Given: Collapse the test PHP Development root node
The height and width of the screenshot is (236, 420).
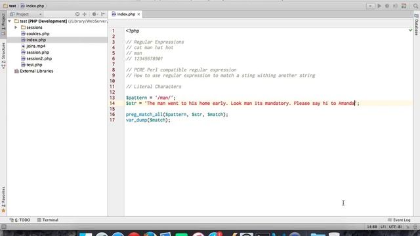Looking at the screenshot, I should (x=10, y=21).
